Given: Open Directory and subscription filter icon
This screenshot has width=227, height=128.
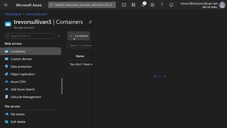Looking at the screenshot, I should pyautogui.click(x=133, y=5).
